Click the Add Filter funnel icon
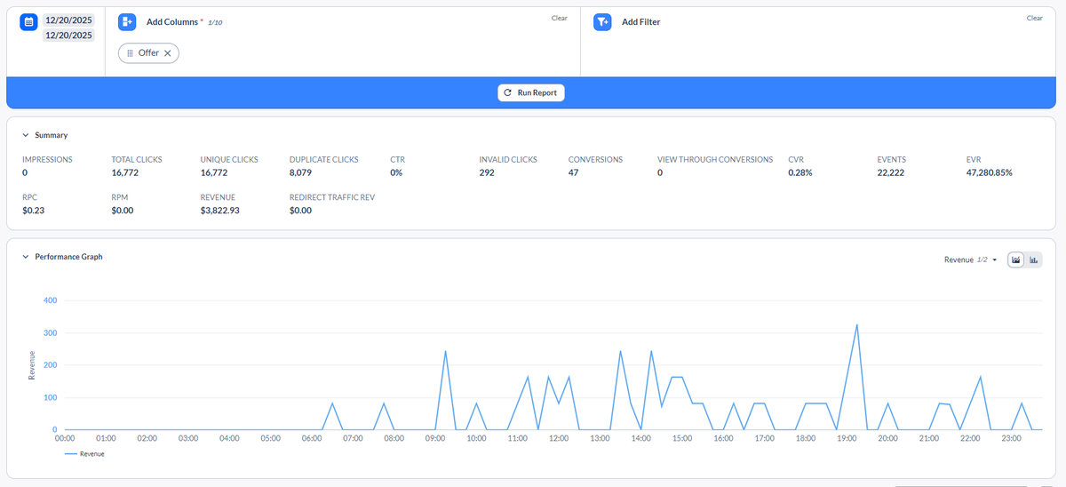Image resolution: width=1066 pixels, height=487 pixels. click(x=602, y=22)
